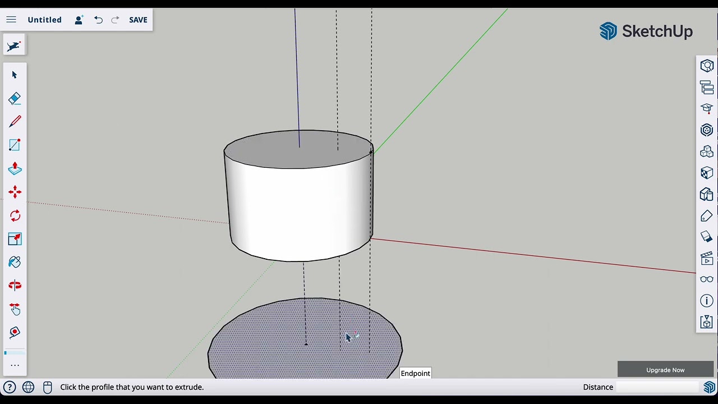Open the Display glasses panel
This screenshot has width=718, height=404.
click(x=707, y=279)
